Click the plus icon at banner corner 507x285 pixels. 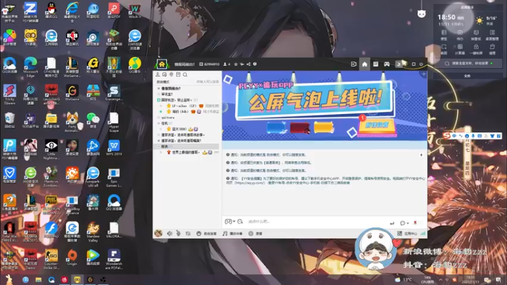pos(423,74)
